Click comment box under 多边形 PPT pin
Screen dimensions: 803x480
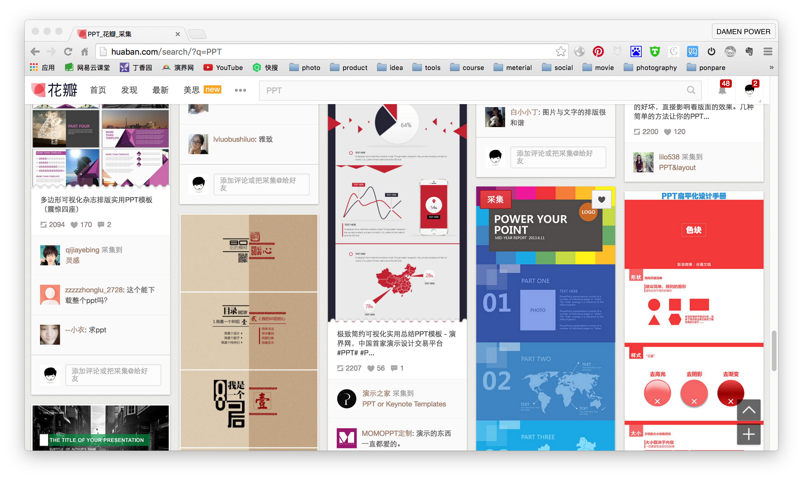pos(113,375)
